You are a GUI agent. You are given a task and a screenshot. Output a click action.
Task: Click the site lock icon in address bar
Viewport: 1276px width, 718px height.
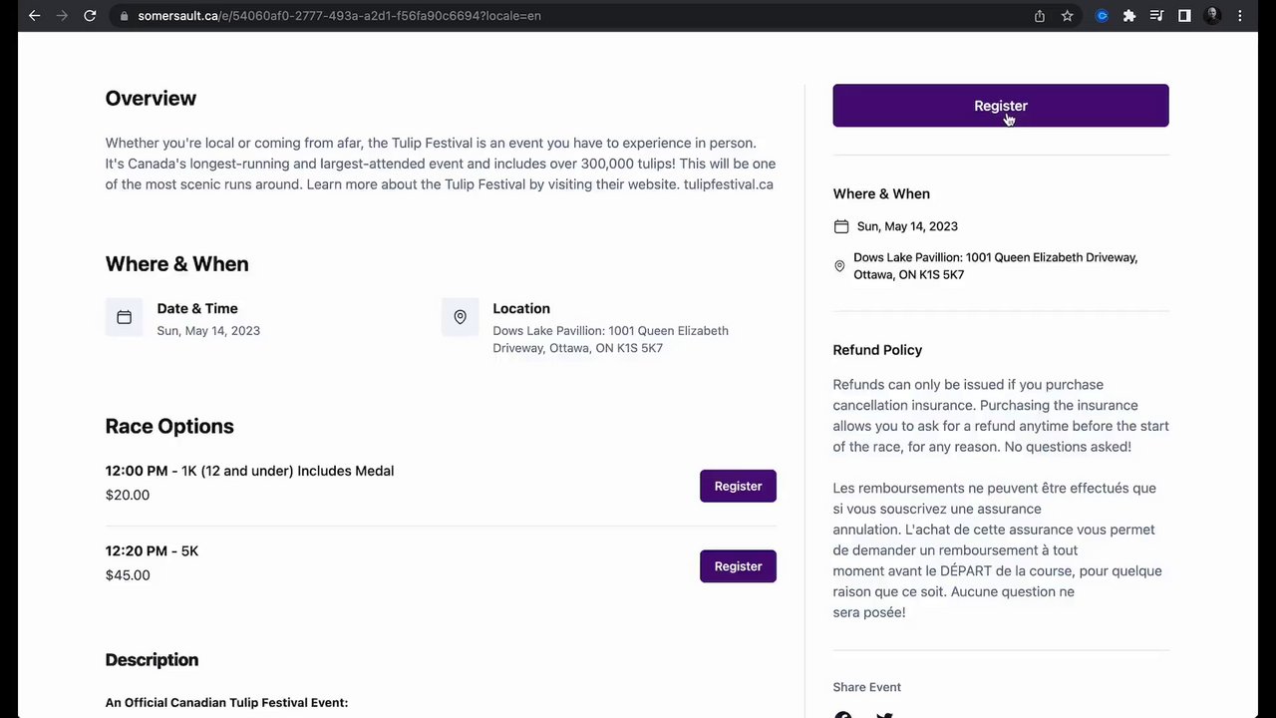tap(124, 16)
